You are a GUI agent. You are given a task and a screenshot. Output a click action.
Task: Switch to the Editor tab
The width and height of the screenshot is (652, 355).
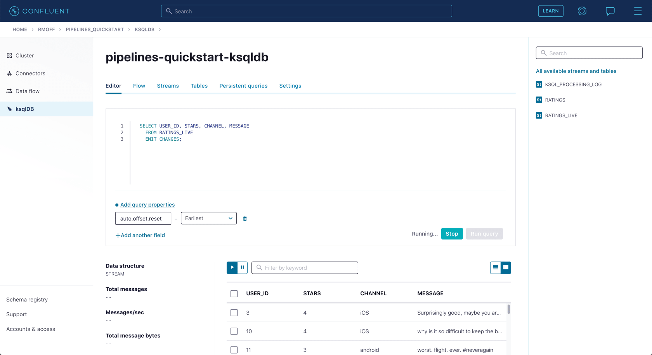coord(113,86)
